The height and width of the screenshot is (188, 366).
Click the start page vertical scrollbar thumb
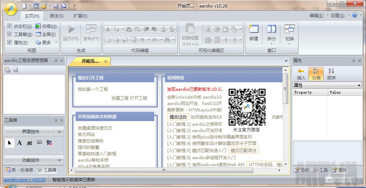285,88
